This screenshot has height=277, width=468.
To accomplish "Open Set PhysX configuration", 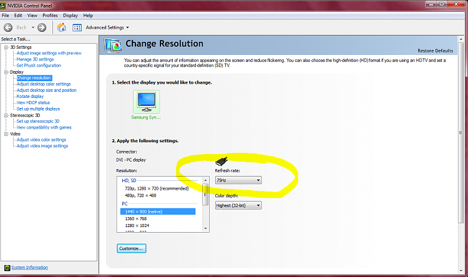I will 39,66.
